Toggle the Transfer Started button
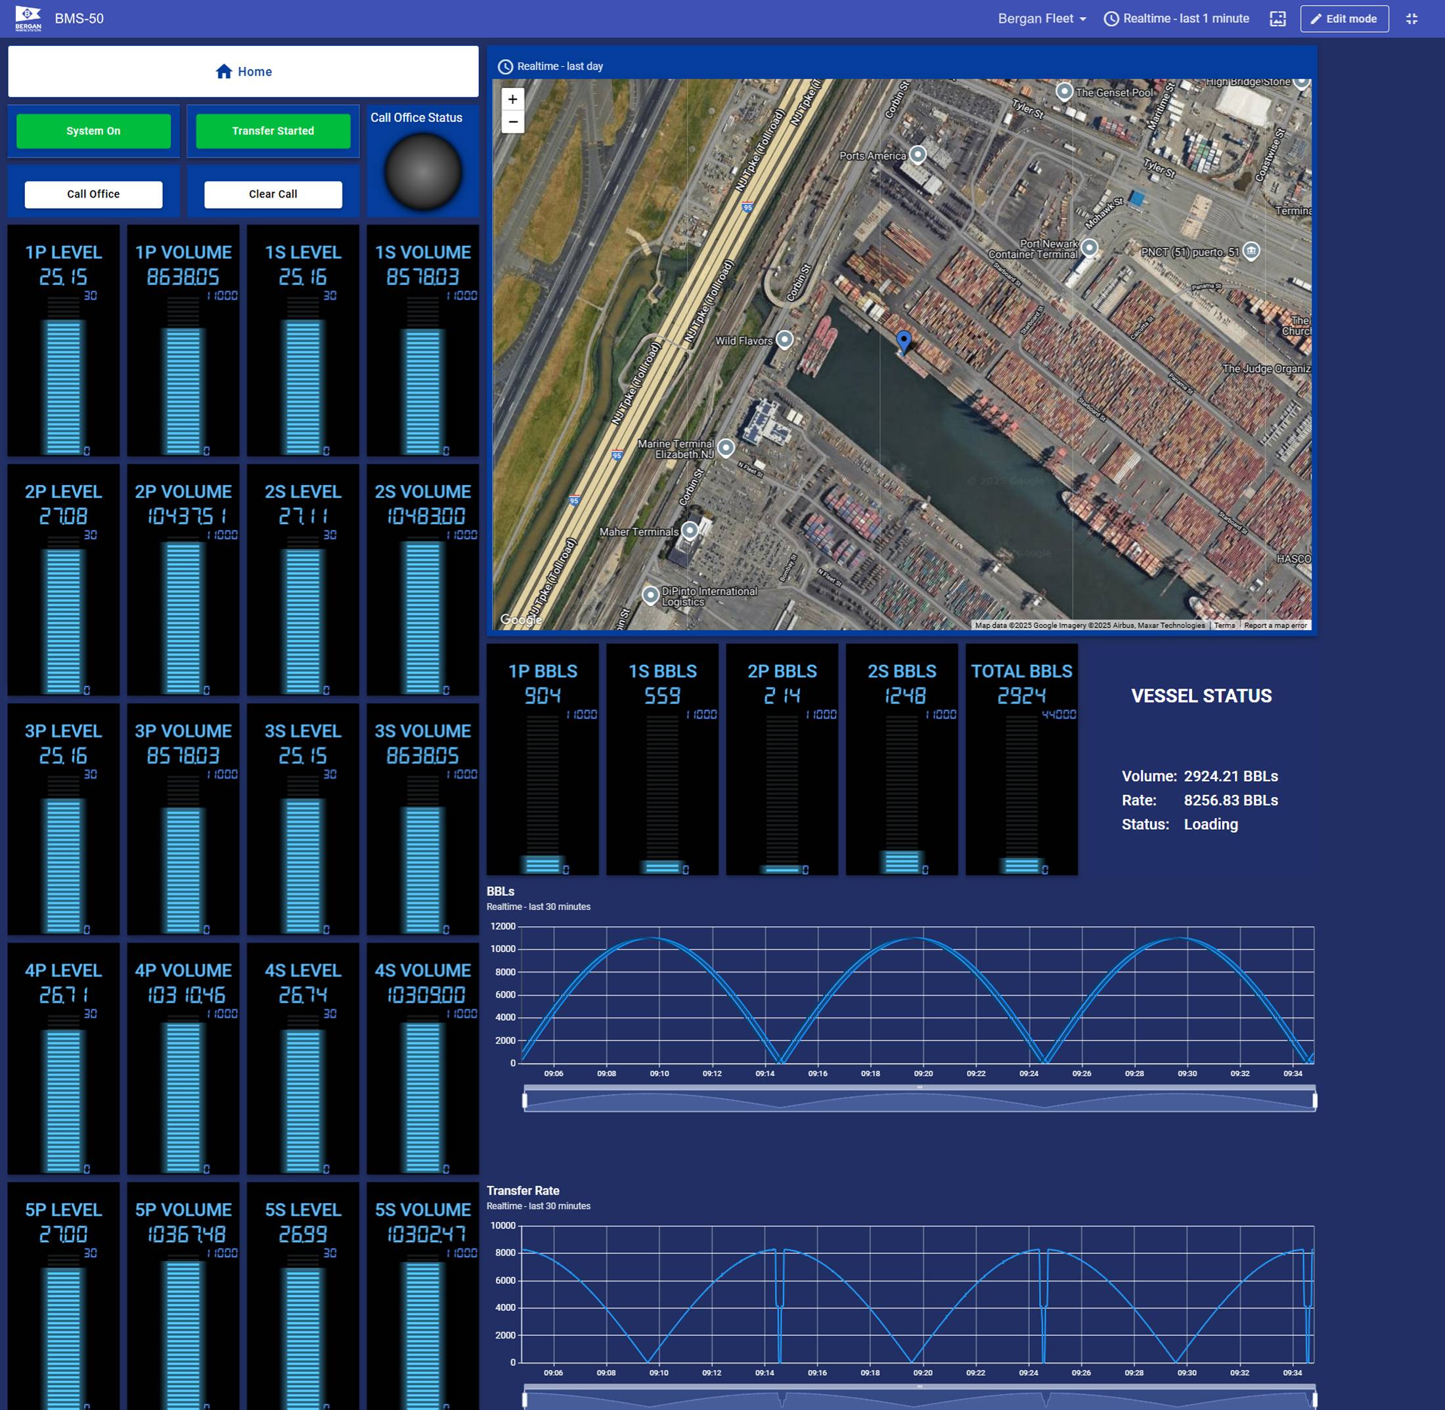This screenshot has height=1410, width=1445. click(273, 131)
